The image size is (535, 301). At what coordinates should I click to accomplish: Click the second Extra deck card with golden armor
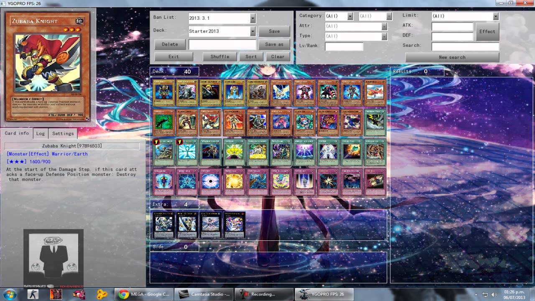(x=187, y=225)
